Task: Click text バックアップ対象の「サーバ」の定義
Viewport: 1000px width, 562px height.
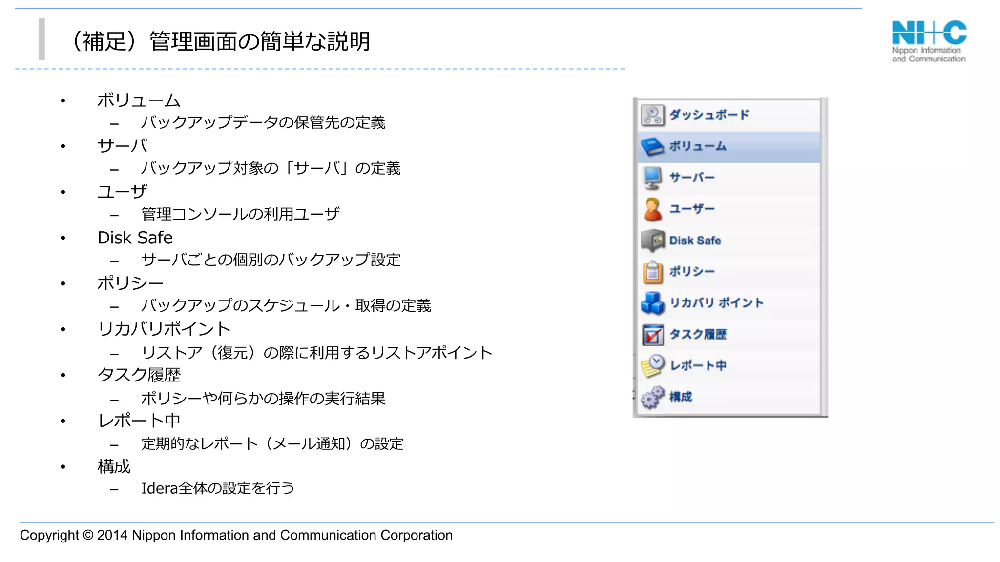Action: point(271,168)
